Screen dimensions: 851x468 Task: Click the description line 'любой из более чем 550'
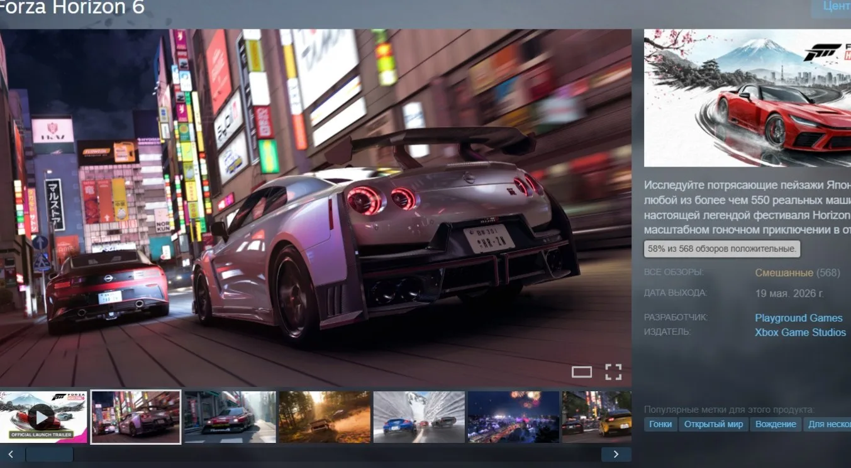[747, 200]
